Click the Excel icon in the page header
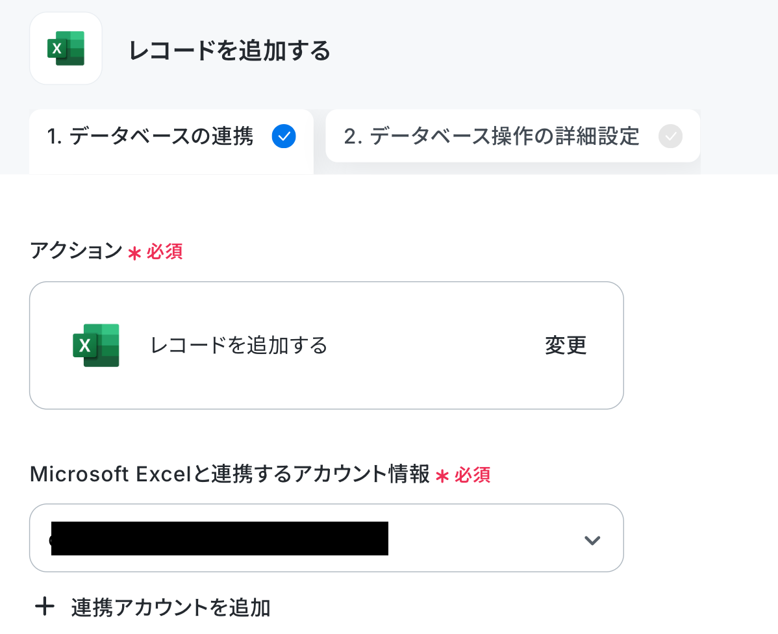Screen dimensions: 778x634 66,49
